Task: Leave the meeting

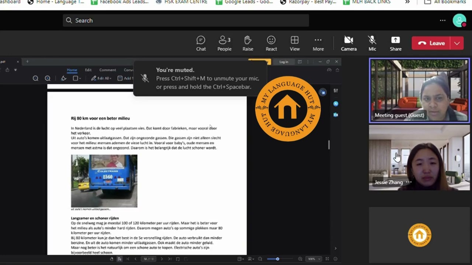Action: pos(431,43)
